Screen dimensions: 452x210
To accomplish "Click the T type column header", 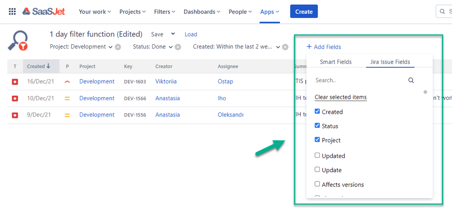I will 15,66.
